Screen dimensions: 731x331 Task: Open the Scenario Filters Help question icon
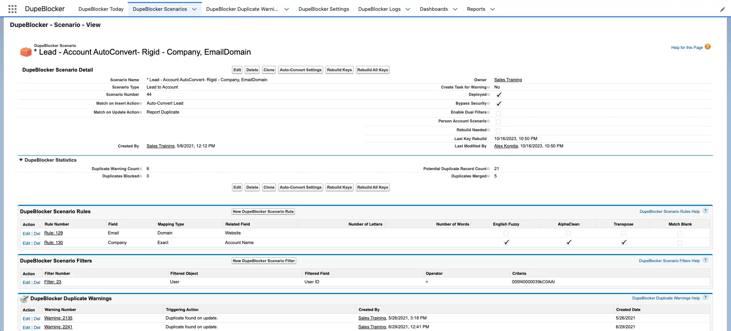[x=705, y=260]
